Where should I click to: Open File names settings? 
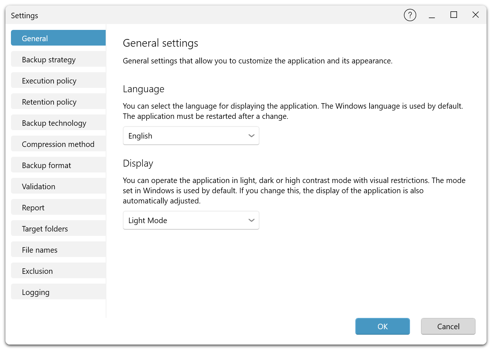58,250
